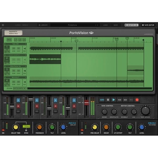Open track 1 input dropdown
Image resolution: width=158 pixels, height=158 pixels.
tap(7, 52)
